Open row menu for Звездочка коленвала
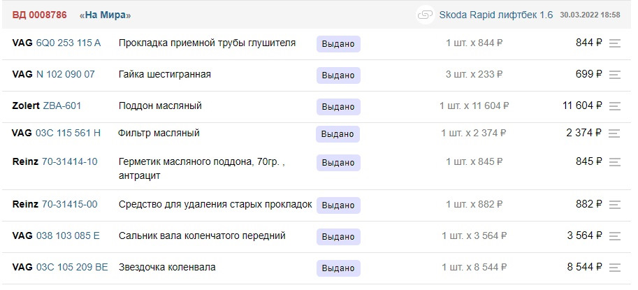The width and height of the screenshot is (638, 290). pyautogui.click(x=615, y=268)
